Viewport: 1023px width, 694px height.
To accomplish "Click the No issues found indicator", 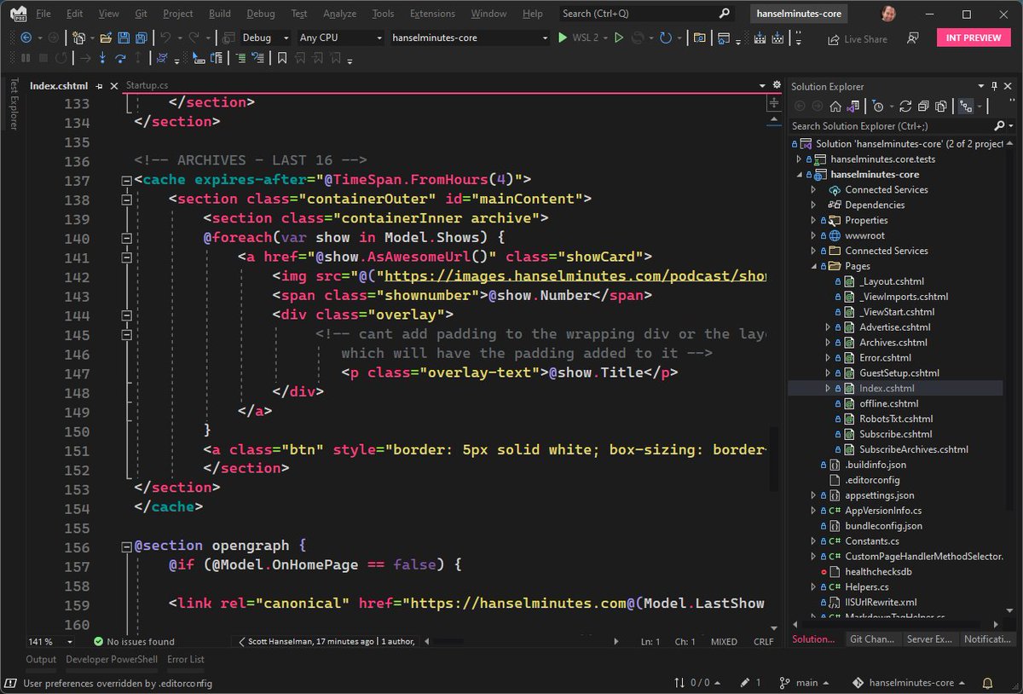I will click(x=134, y=641).
